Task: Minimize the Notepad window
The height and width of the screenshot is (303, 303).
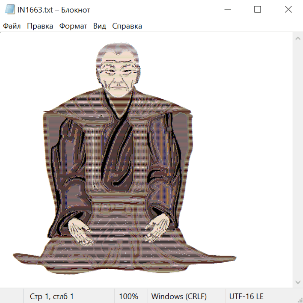Action: [227, 10]
